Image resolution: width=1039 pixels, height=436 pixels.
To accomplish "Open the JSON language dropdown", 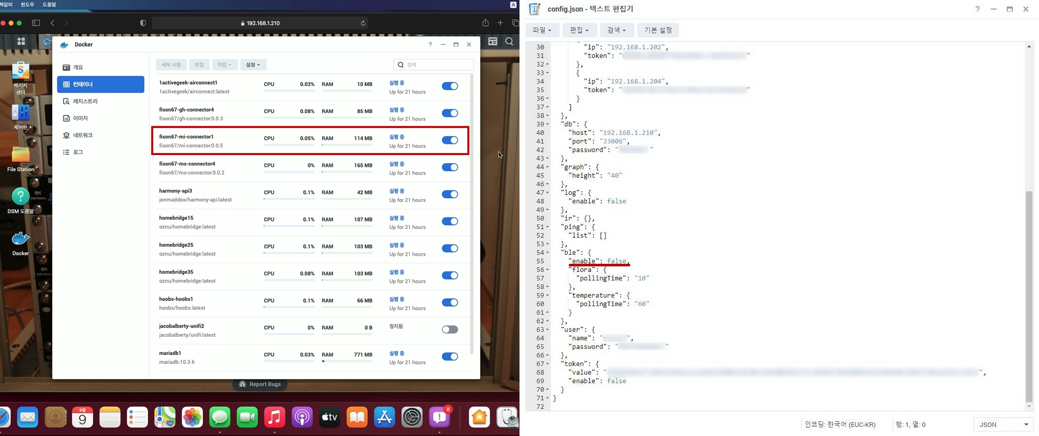I will 1003,424.
